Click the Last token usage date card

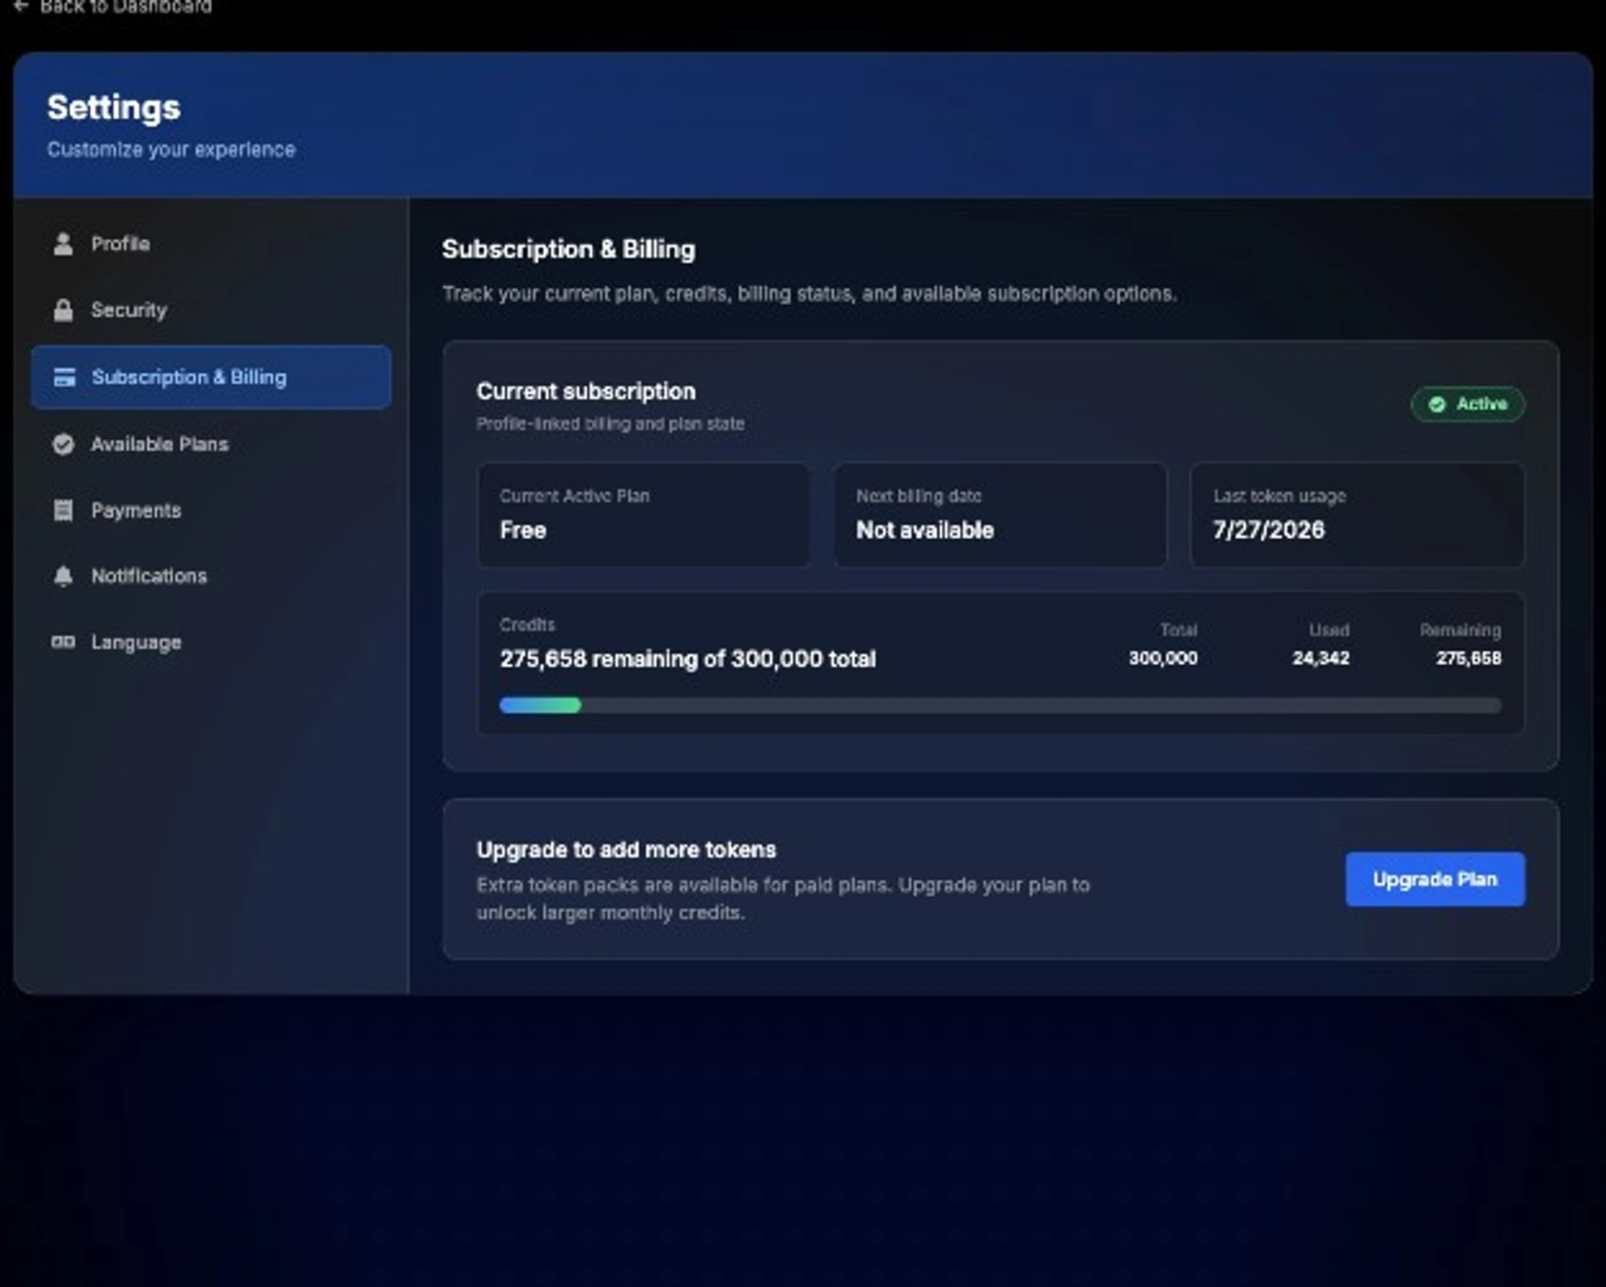tap(1357, 515)
